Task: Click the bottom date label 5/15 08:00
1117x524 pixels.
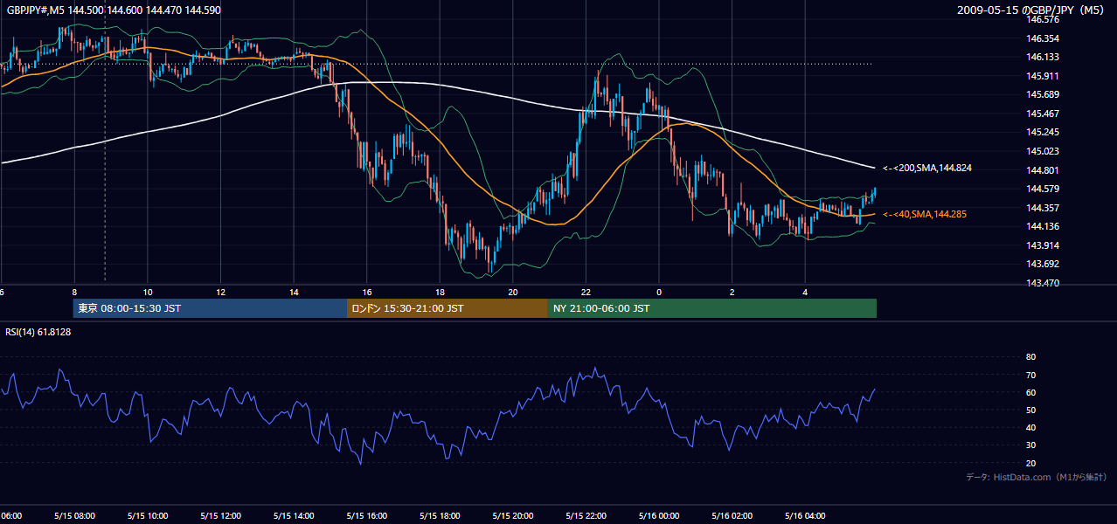Action: tap(73, 515)
